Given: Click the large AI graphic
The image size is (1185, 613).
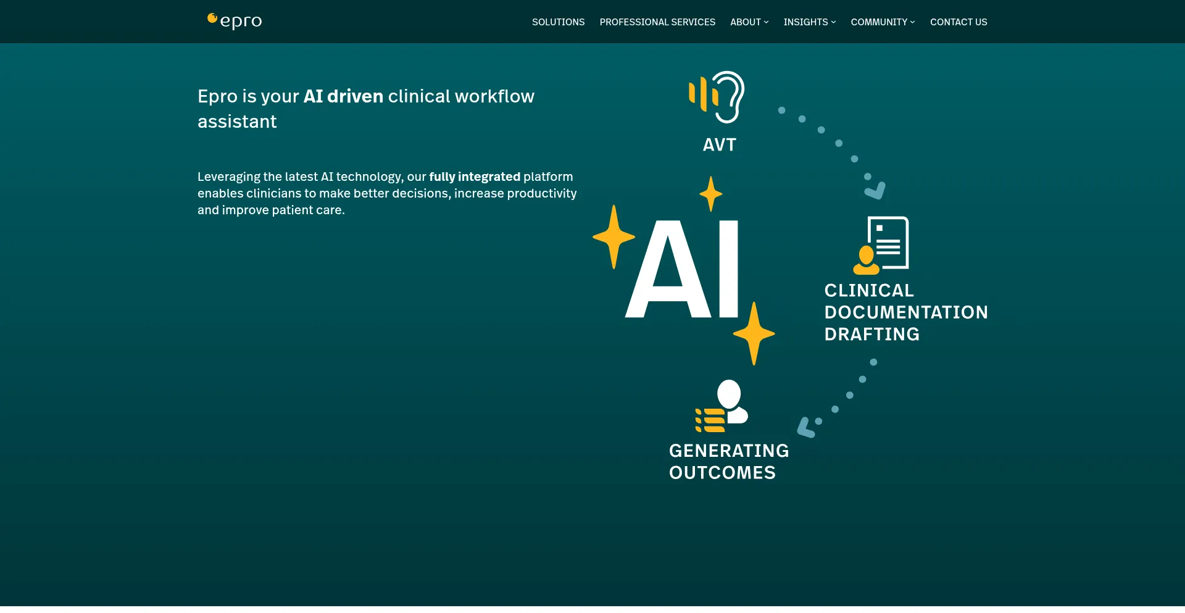Looking at the screenshot, I should [683, 270].
